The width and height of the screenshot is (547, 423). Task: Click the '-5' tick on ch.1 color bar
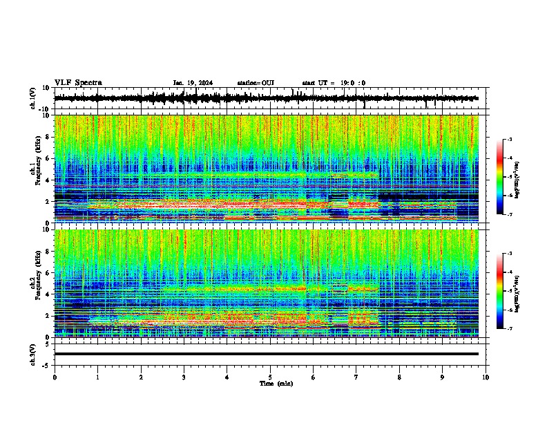(x=510, y=177)
